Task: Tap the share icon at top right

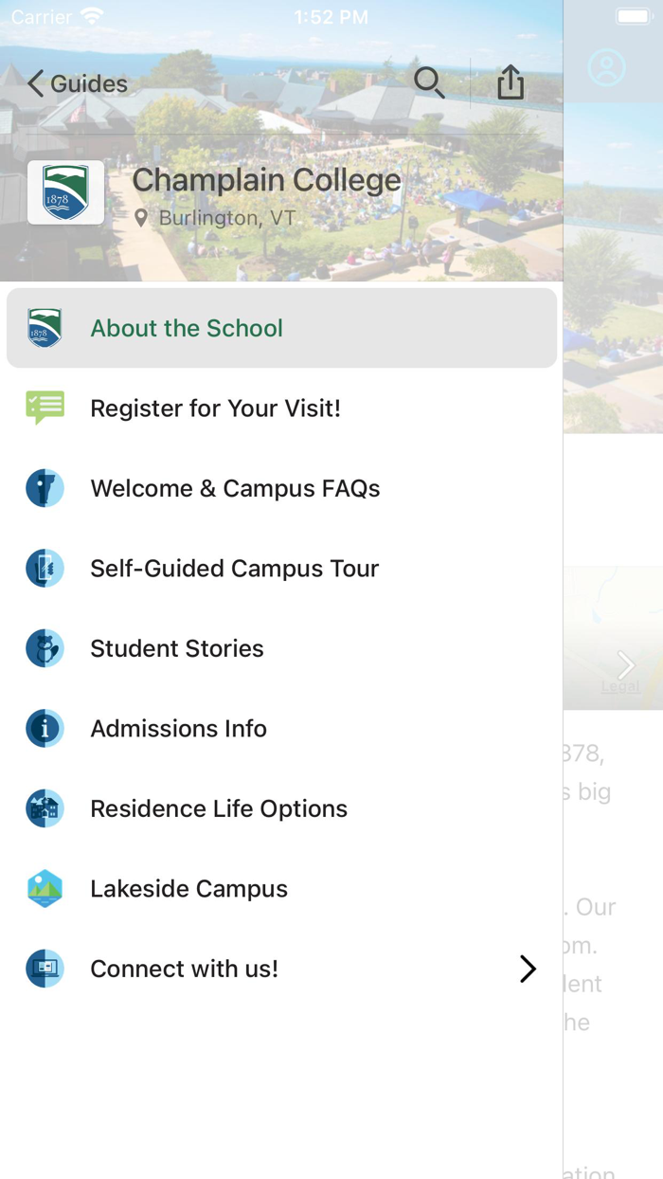Action: coord(511,82)
